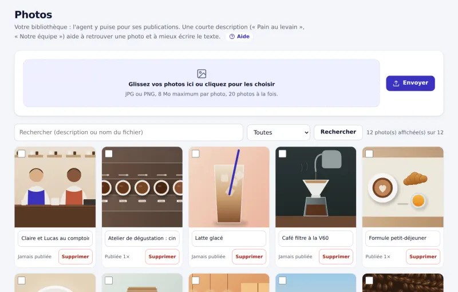The width and height of the screenshot is (458, 292).
Task: Edit the 'Atelier de dégustation' description field
Action: point(142,238)
